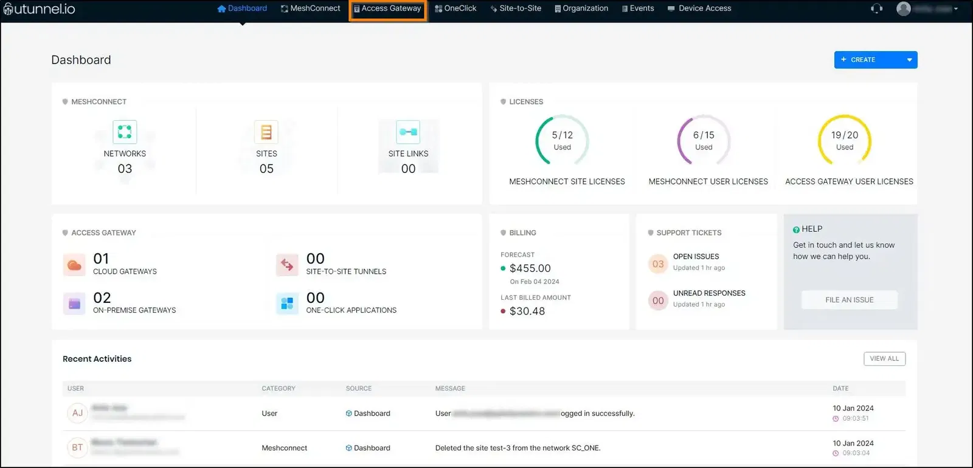Open the OneClick tab
This screenshot has width=973, height=468.
click(455, 8)
